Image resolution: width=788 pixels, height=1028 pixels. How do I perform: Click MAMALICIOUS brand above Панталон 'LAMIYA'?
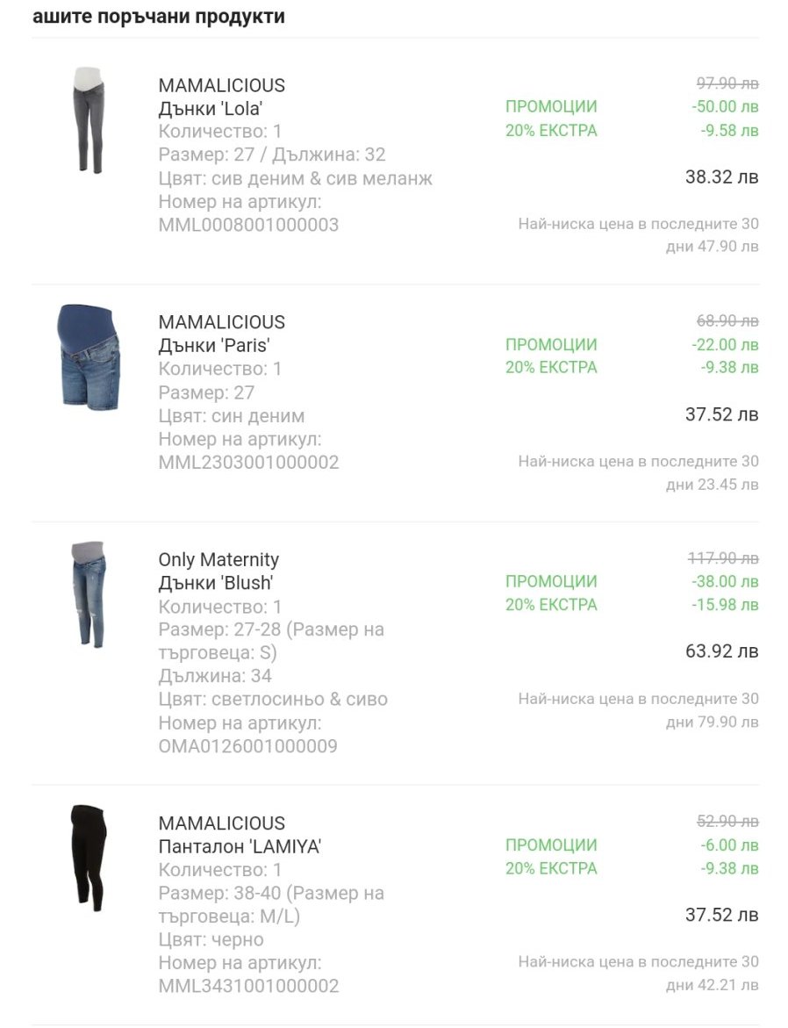pyautogui.click(x=221, y=823)
